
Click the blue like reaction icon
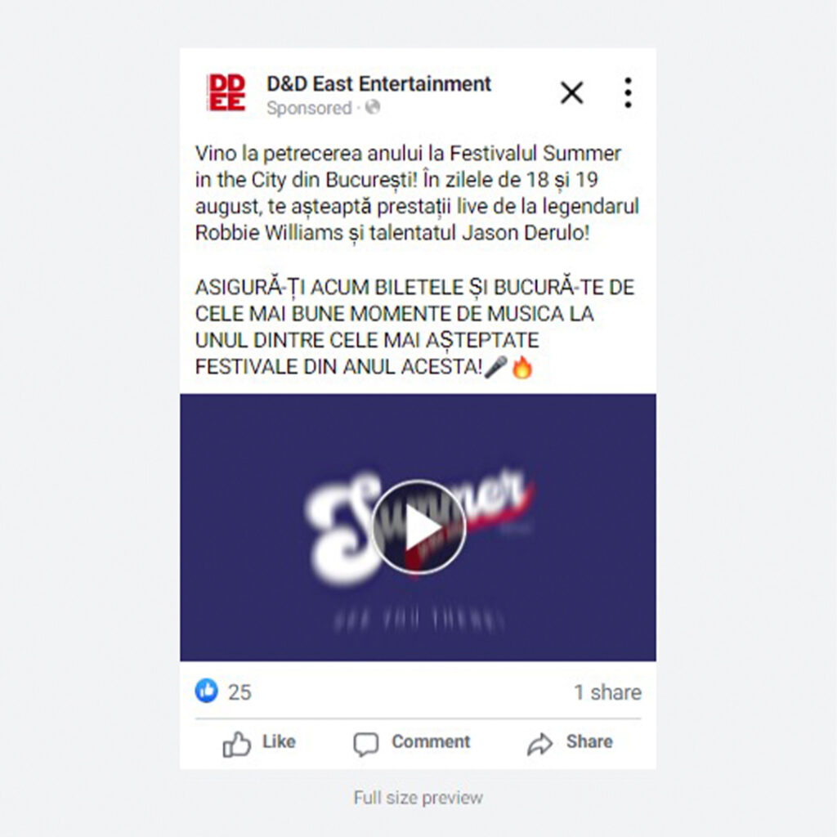click(207, 690)
